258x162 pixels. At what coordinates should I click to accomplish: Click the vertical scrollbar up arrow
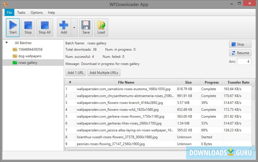253,87
